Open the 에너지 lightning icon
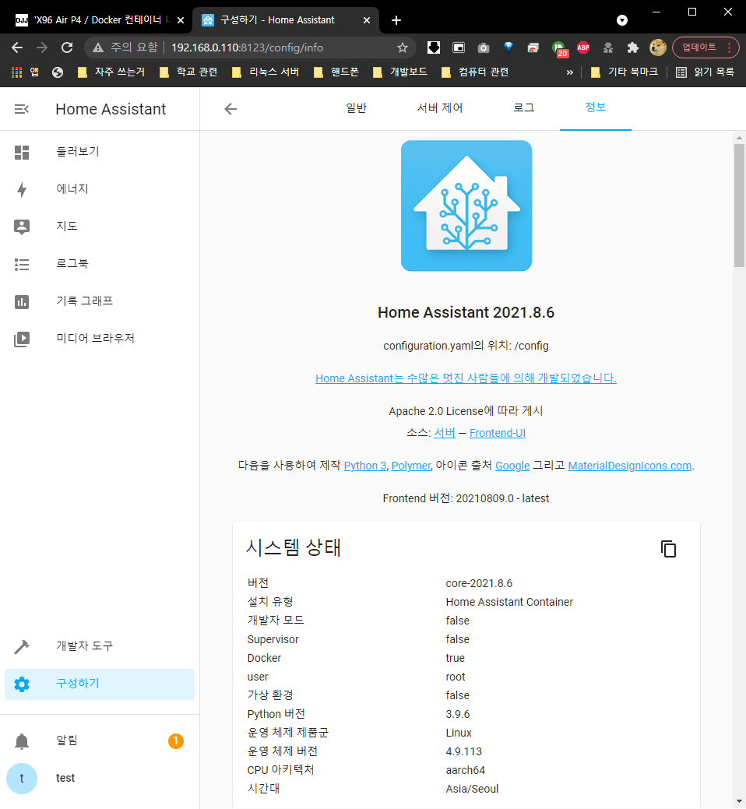746x809 pixels. 22,189
